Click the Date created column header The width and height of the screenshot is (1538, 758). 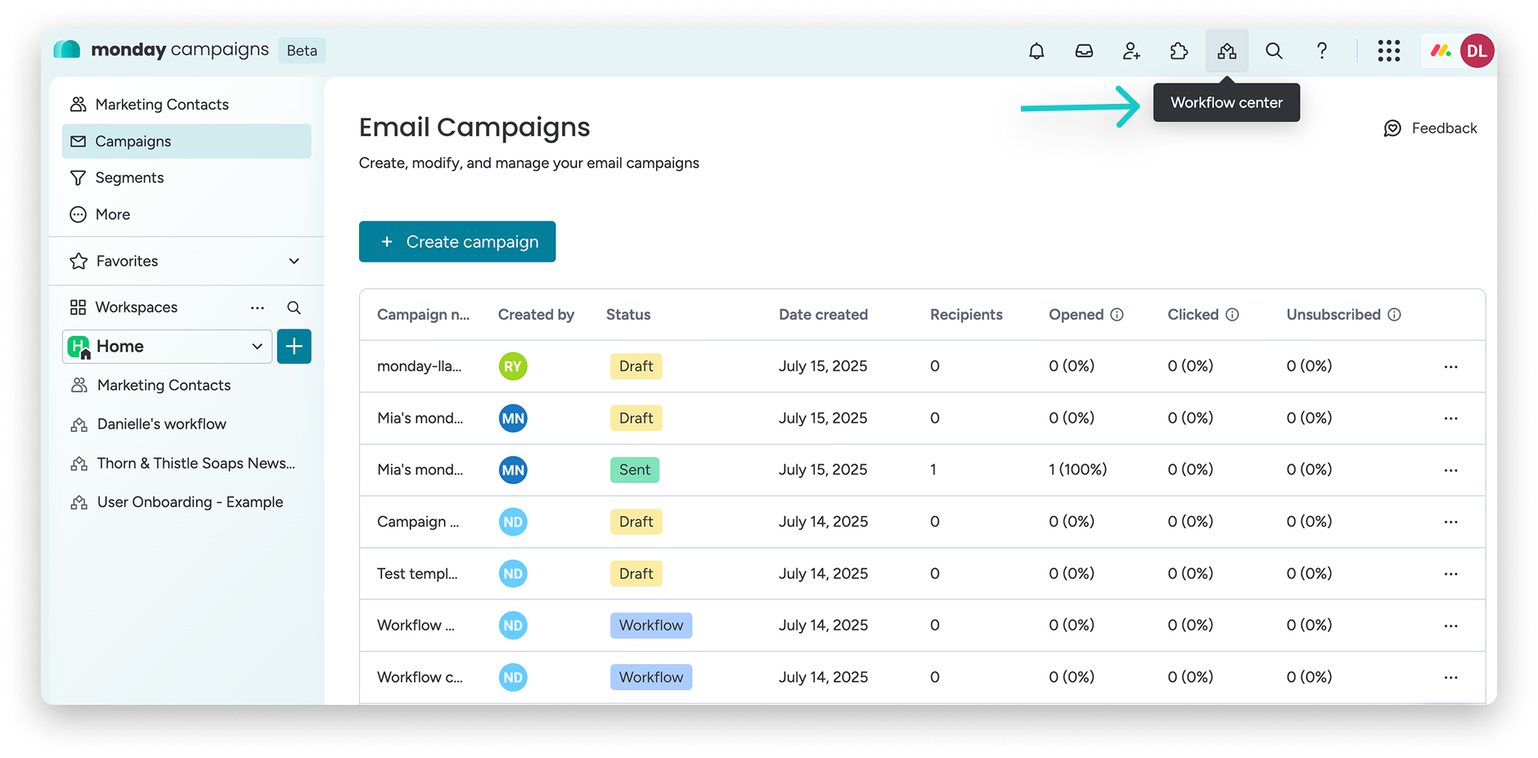tap(823, 315)
